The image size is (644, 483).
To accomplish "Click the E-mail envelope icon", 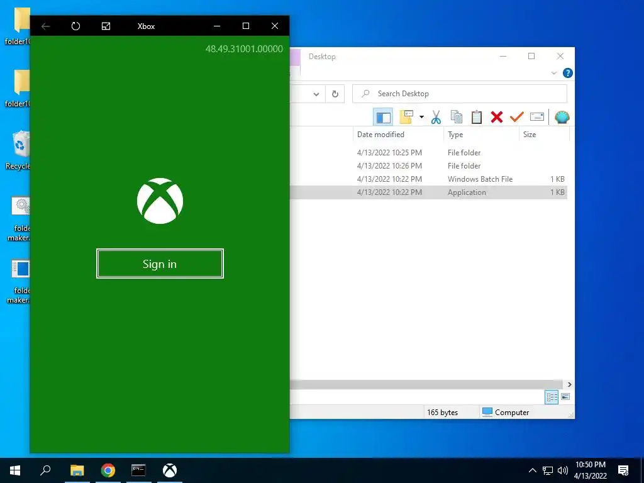I will [x=537, y=117].
